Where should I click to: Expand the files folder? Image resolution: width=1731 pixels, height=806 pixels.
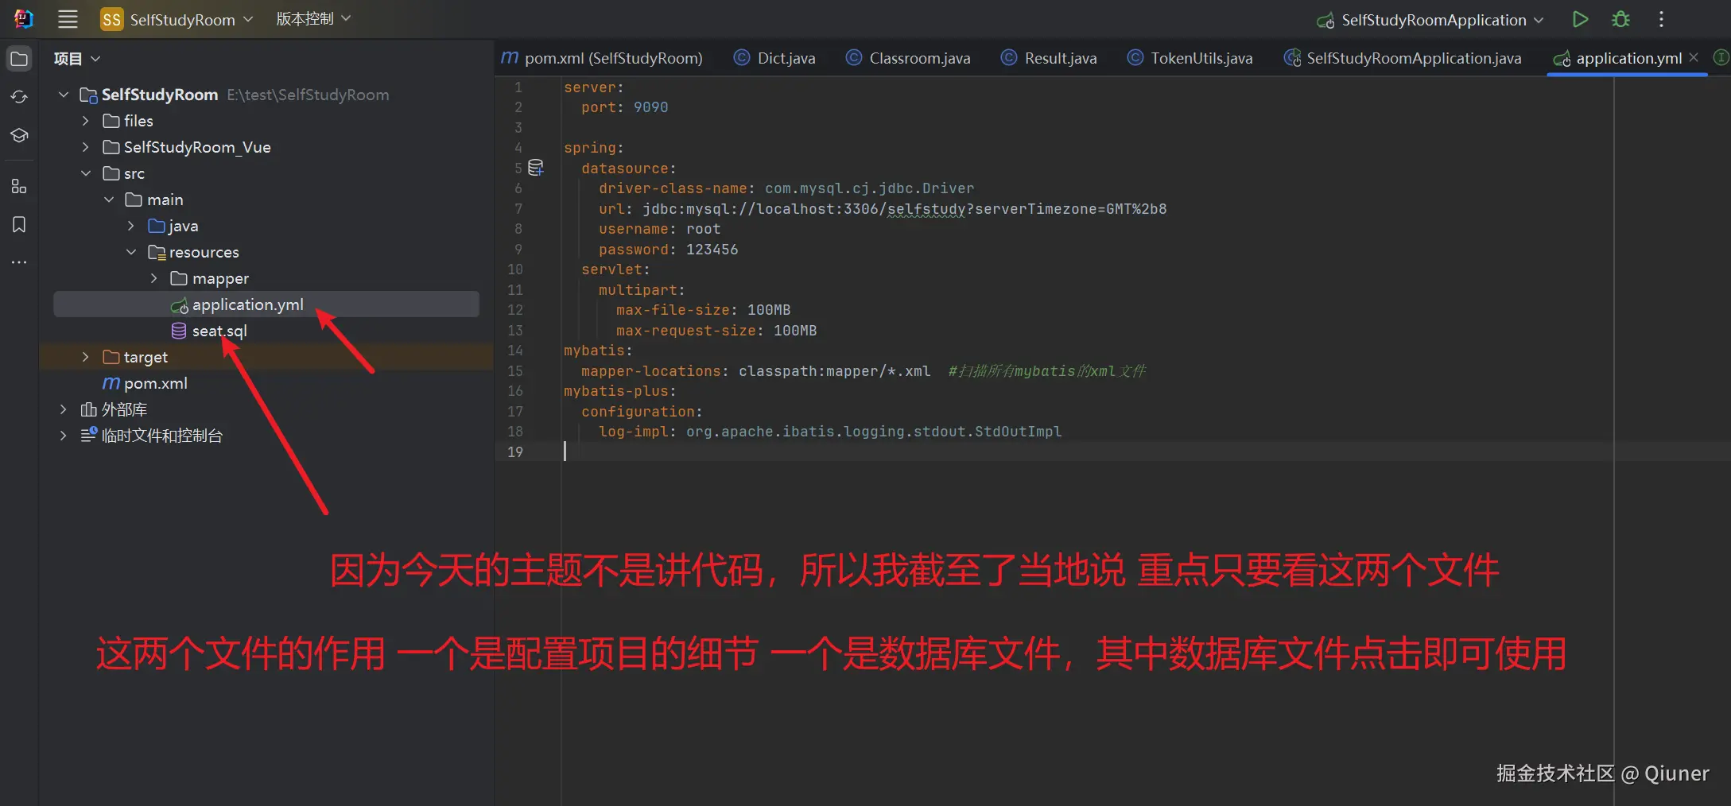86,121
